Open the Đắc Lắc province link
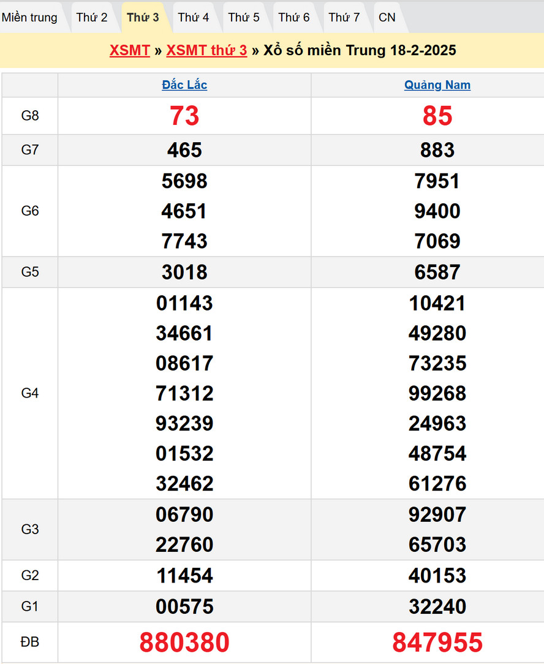544x664 pixels. click(184, 85)
